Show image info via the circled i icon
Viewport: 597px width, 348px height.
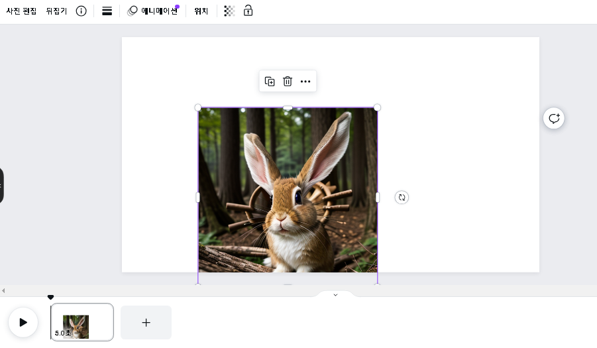click(81, 11)
